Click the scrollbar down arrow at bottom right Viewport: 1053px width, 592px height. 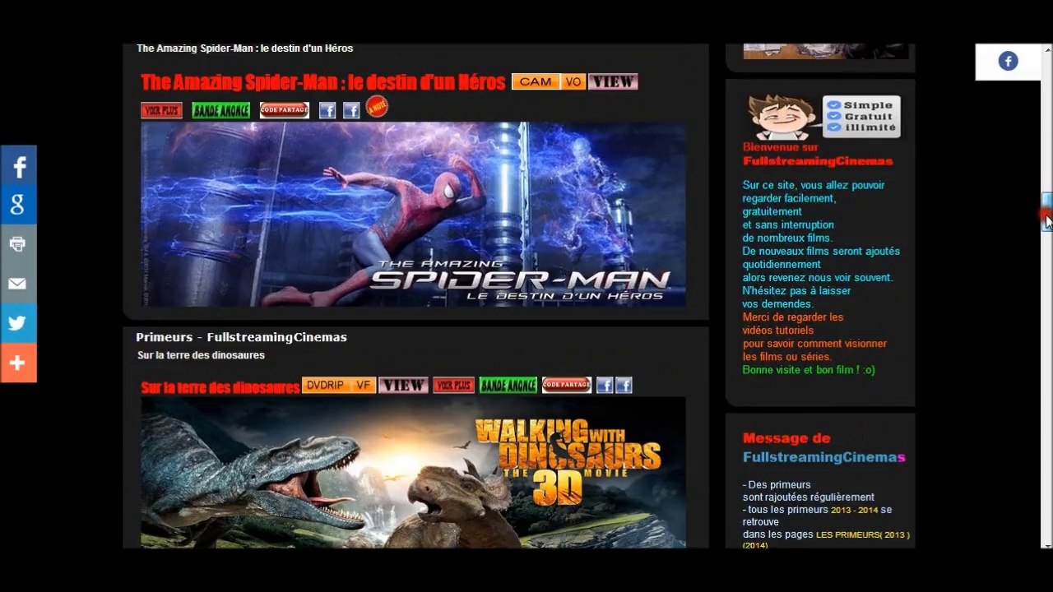[1046, 544]
